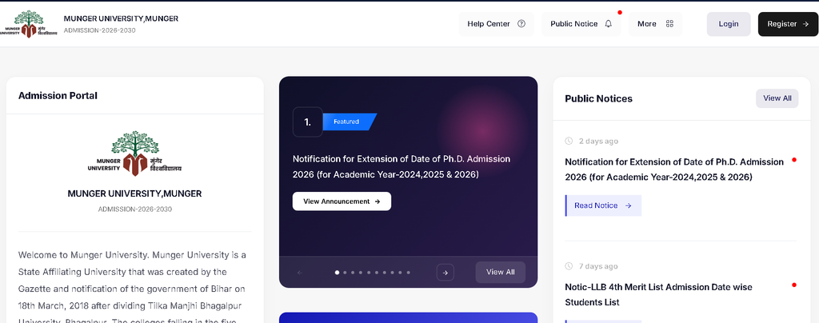The image size is (819, 323).
Task: Open Help Center menu item
Action: 496,24
